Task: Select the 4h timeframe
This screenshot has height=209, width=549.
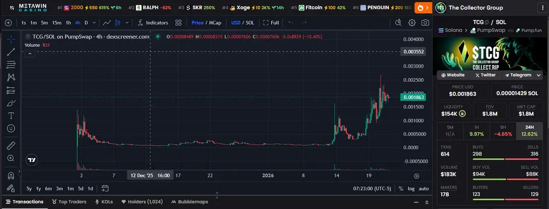Action: 78,23
